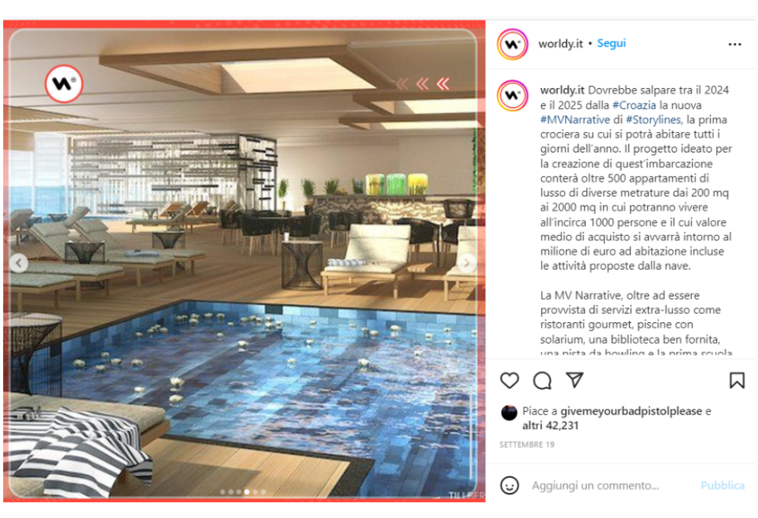Image resolution: width=758 pixels, height=518 pixels.
Task: Share post with paper plane icon
Action: pos(575,380)
